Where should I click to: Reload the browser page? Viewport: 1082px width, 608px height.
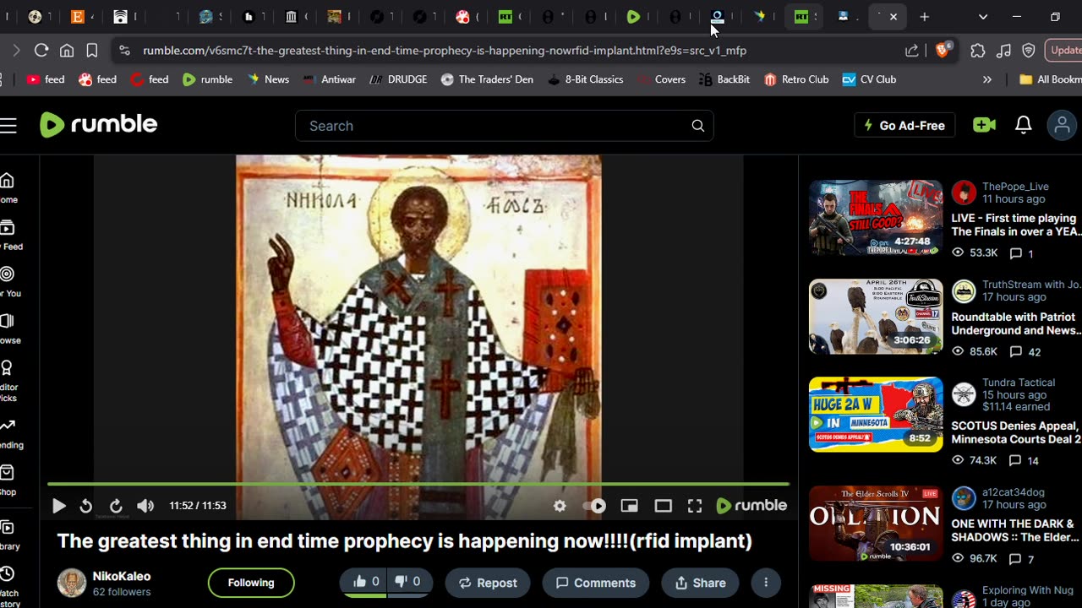coord(41,51)
